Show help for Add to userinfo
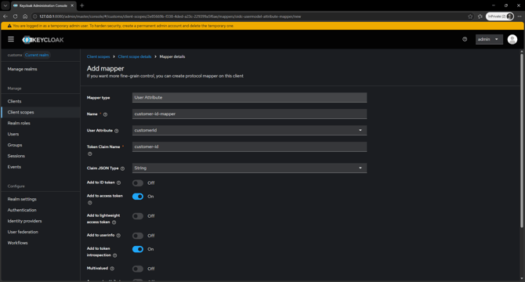Viewport: 525px width, 282px height. (x=118, y=236)
